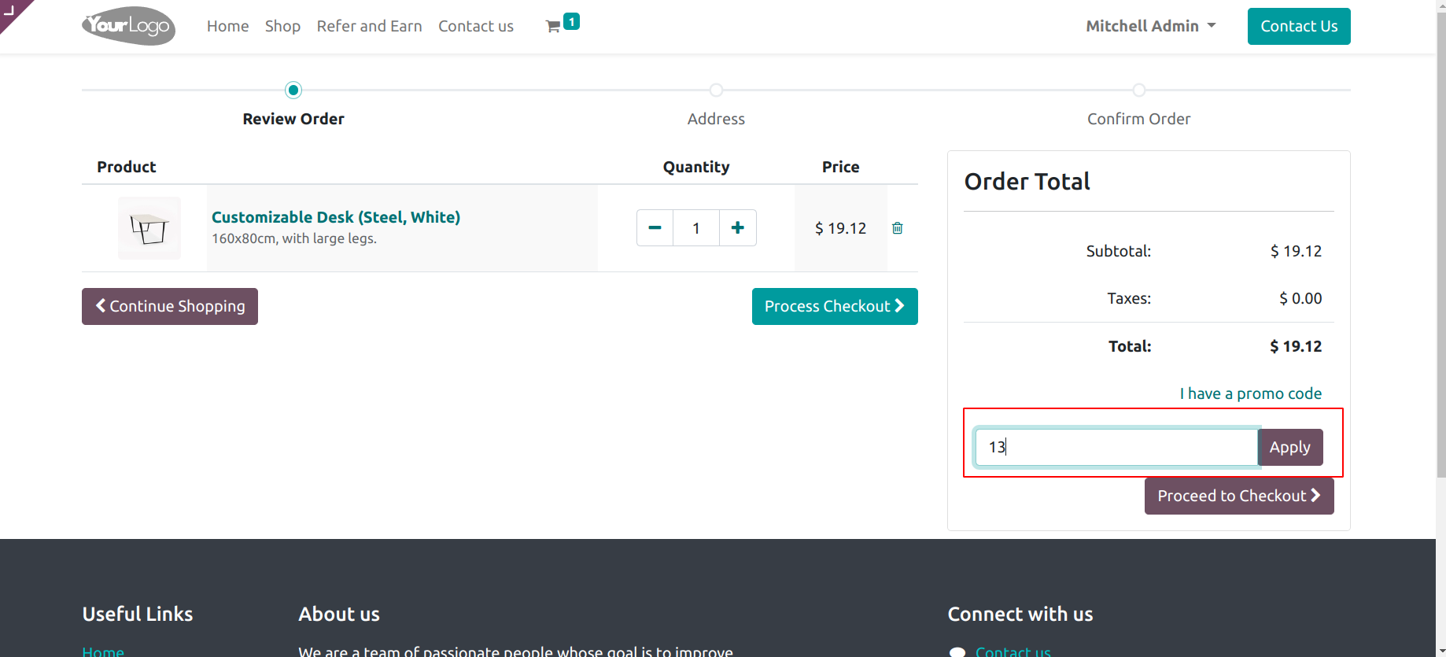
Task: Focus the promo code input field
Action: point(1116,447)
